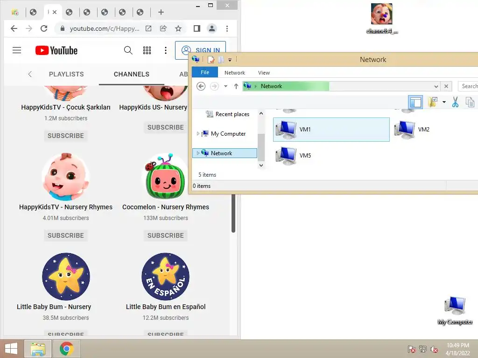Switch to the first Chrome tab with folder favicon
The image size is (478, 358).
coord(15,12)
